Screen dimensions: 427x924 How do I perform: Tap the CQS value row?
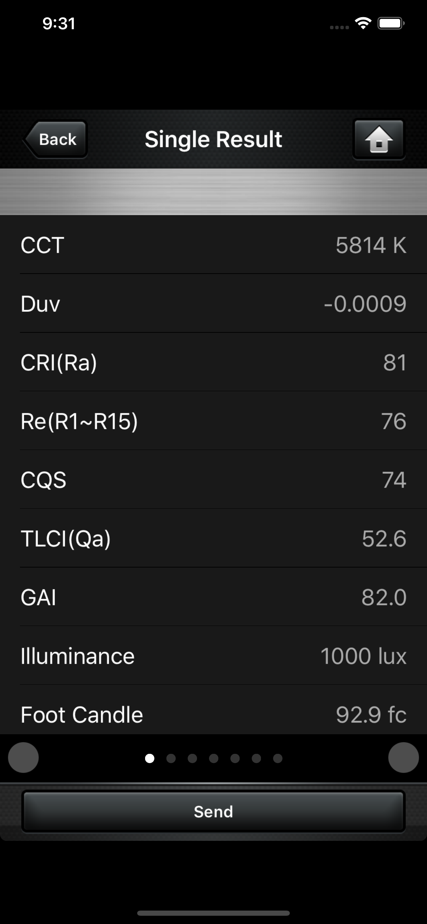pos(213,480)
